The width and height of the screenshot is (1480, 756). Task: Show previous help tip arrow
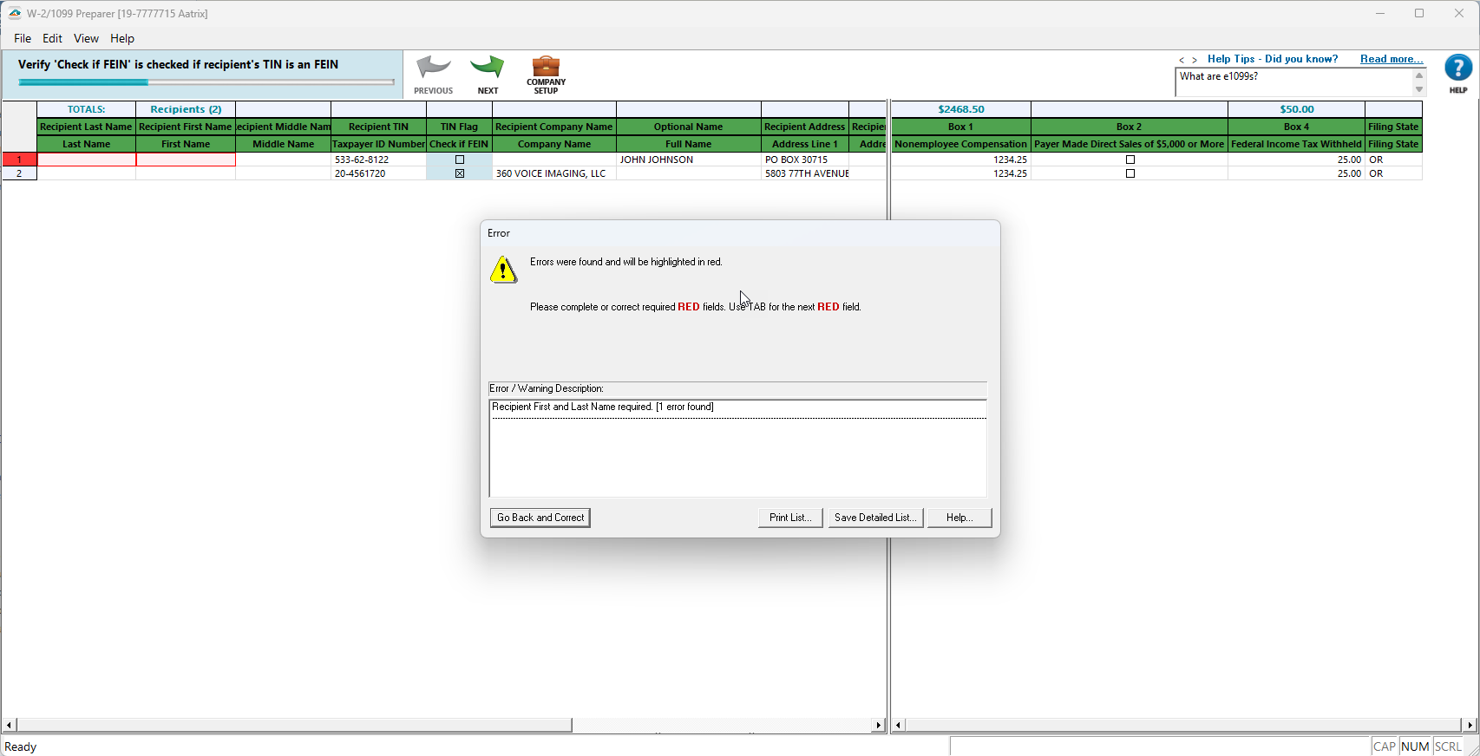[x=1181, y=60]
